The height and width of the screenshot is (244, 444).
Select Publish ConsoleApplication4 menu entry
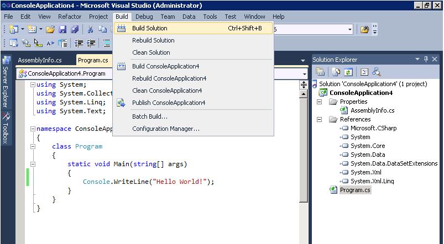click(193, 103)
